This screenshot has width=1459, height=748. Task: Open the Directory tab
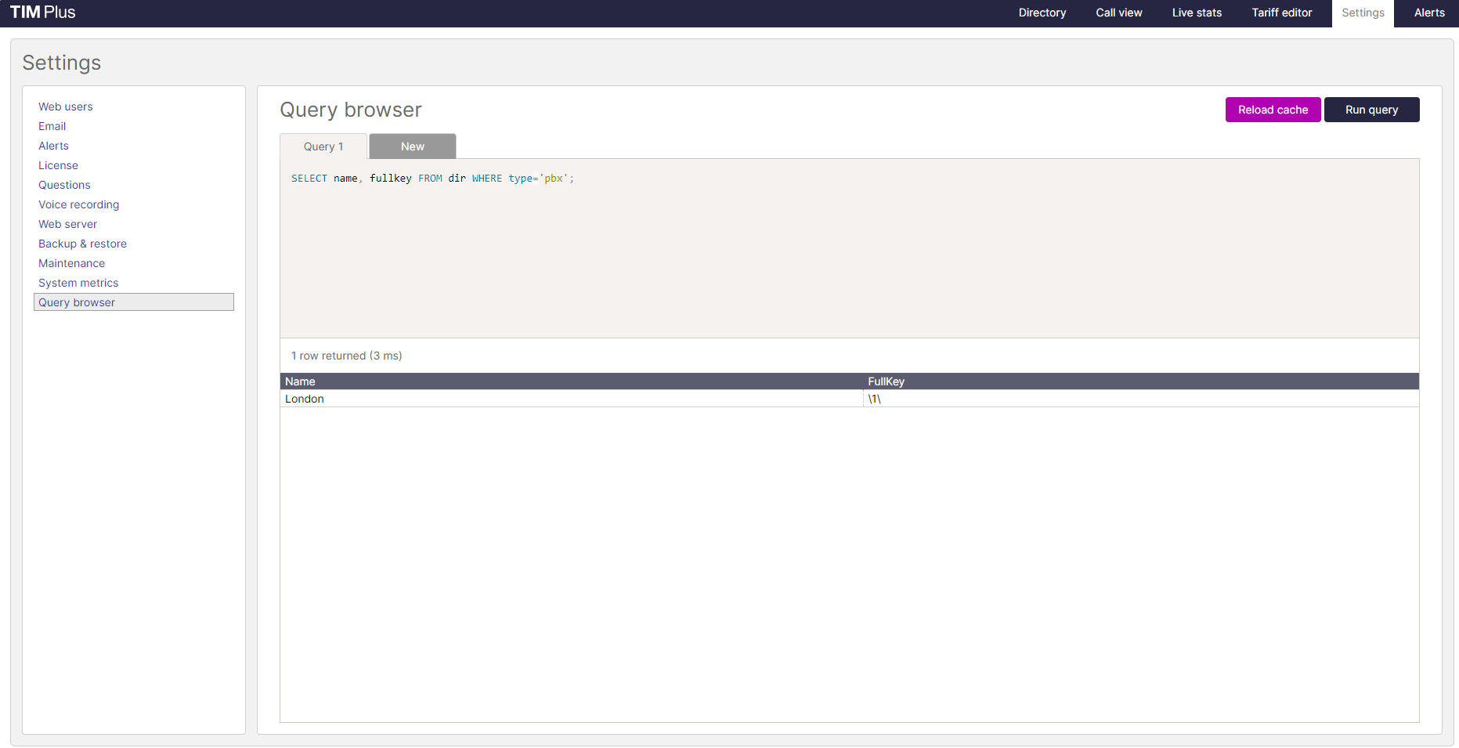[x=1042, y=13]
